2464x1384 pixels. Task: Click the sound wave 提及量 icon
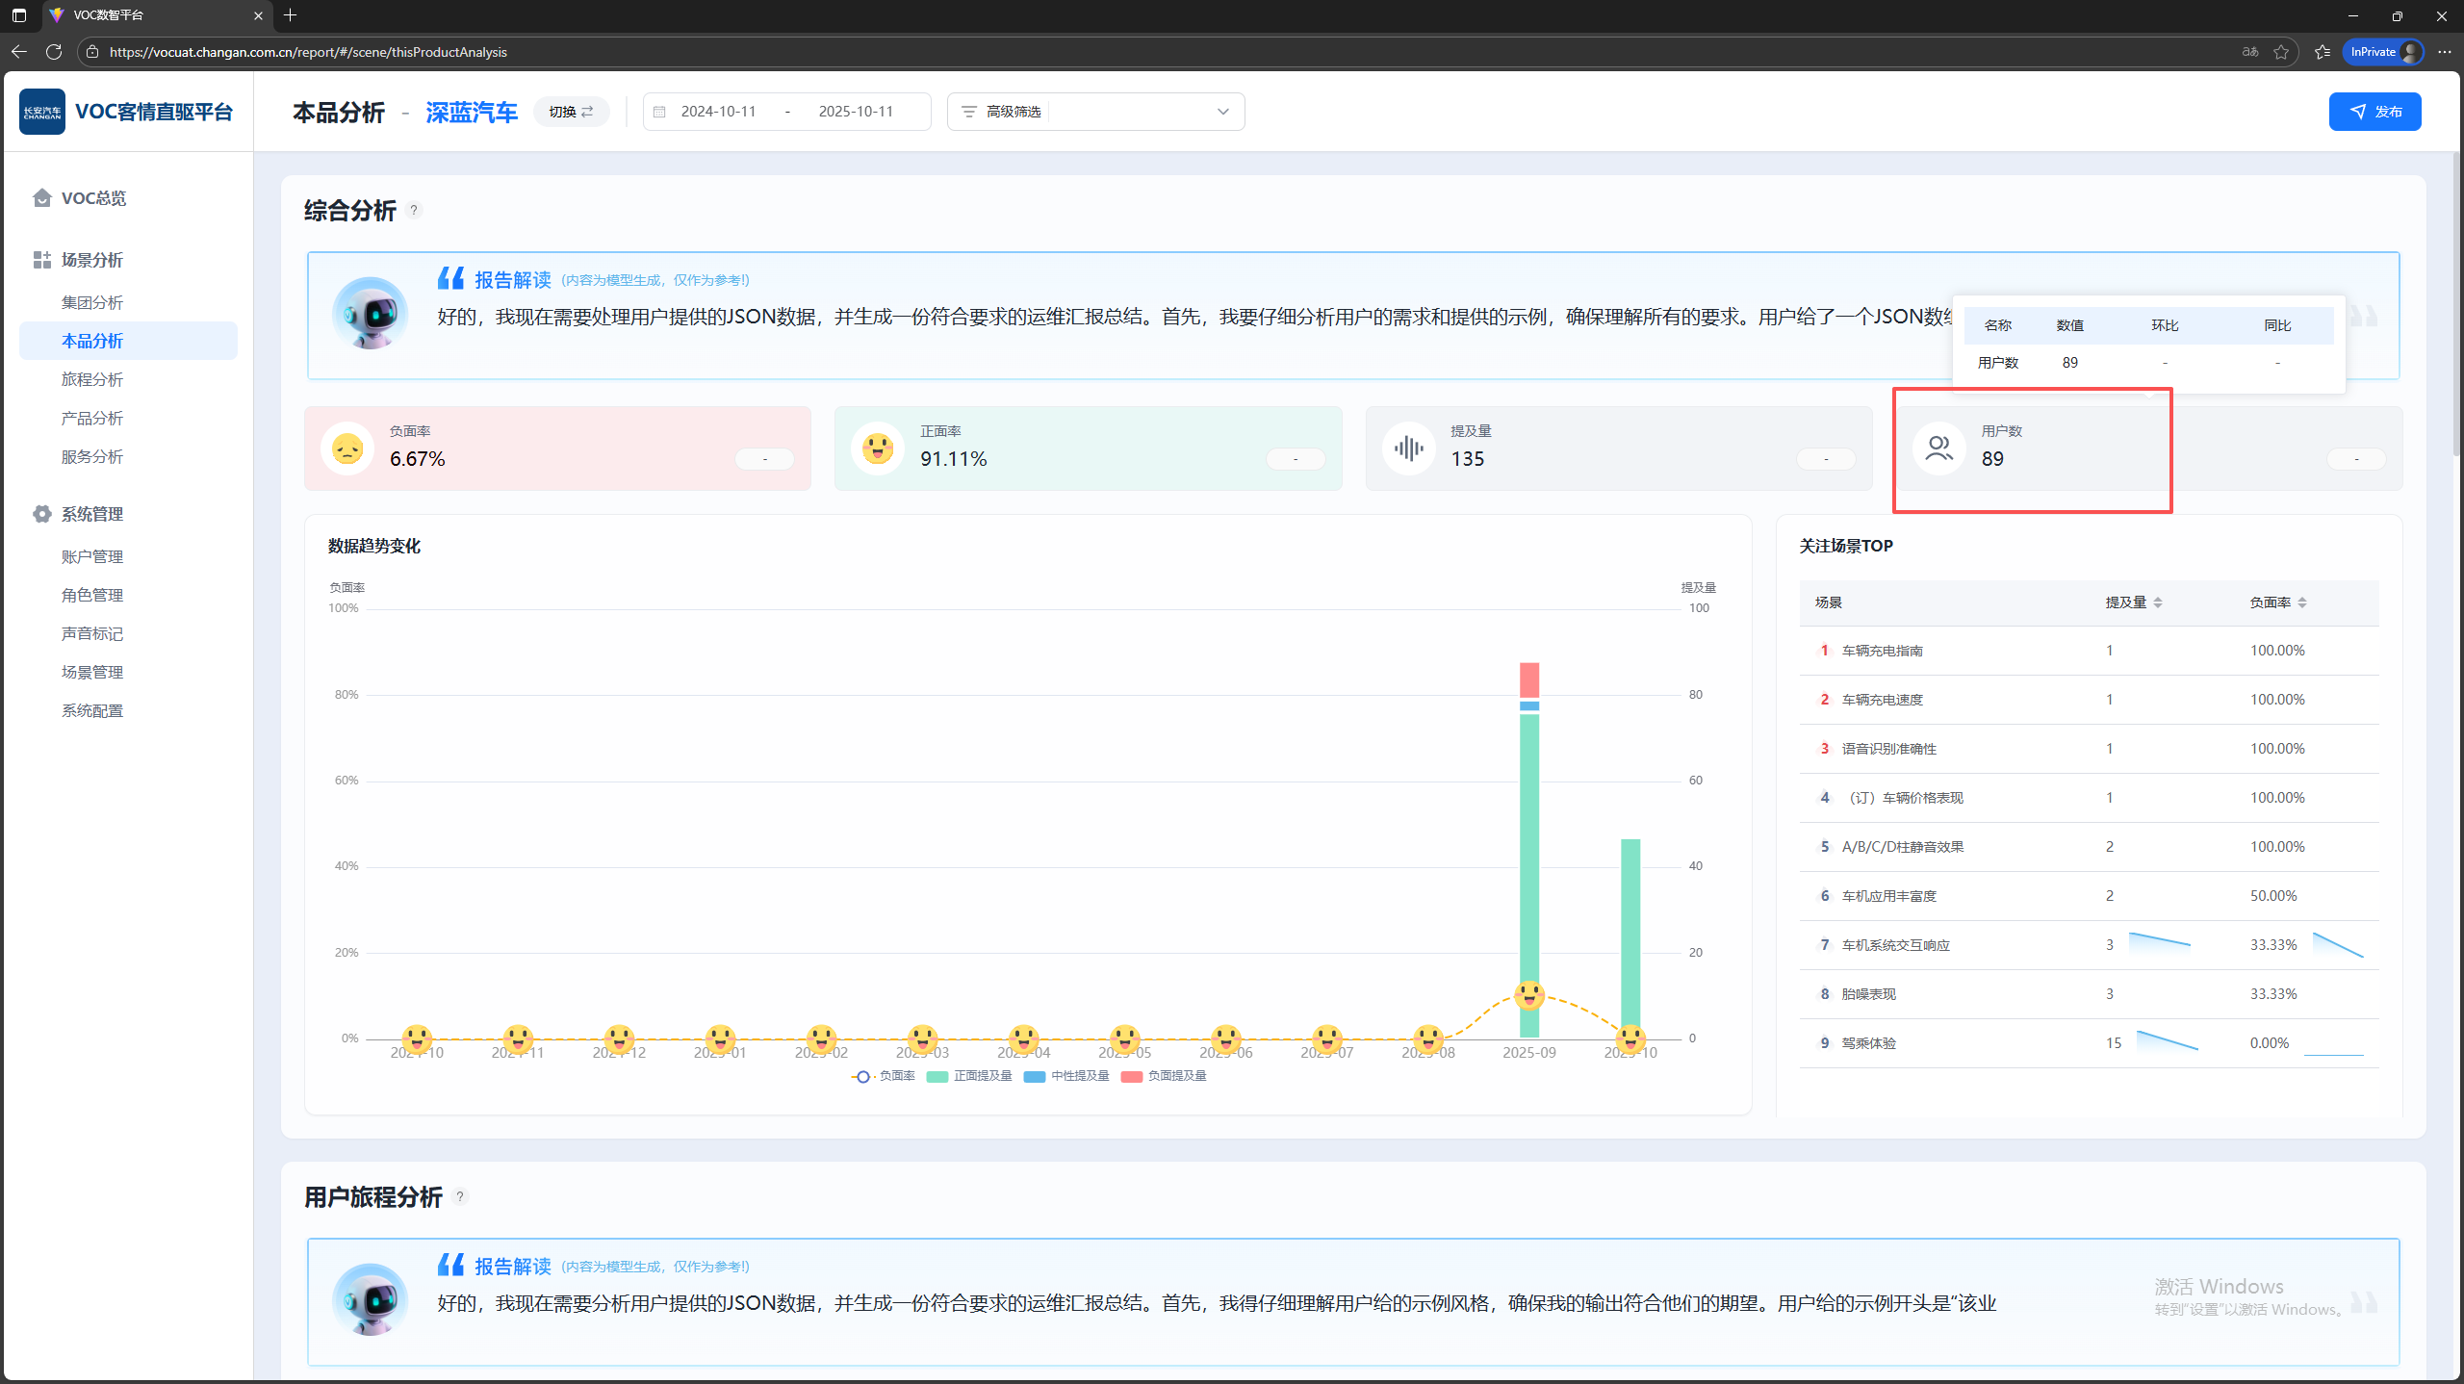[x=1408, y=449]
